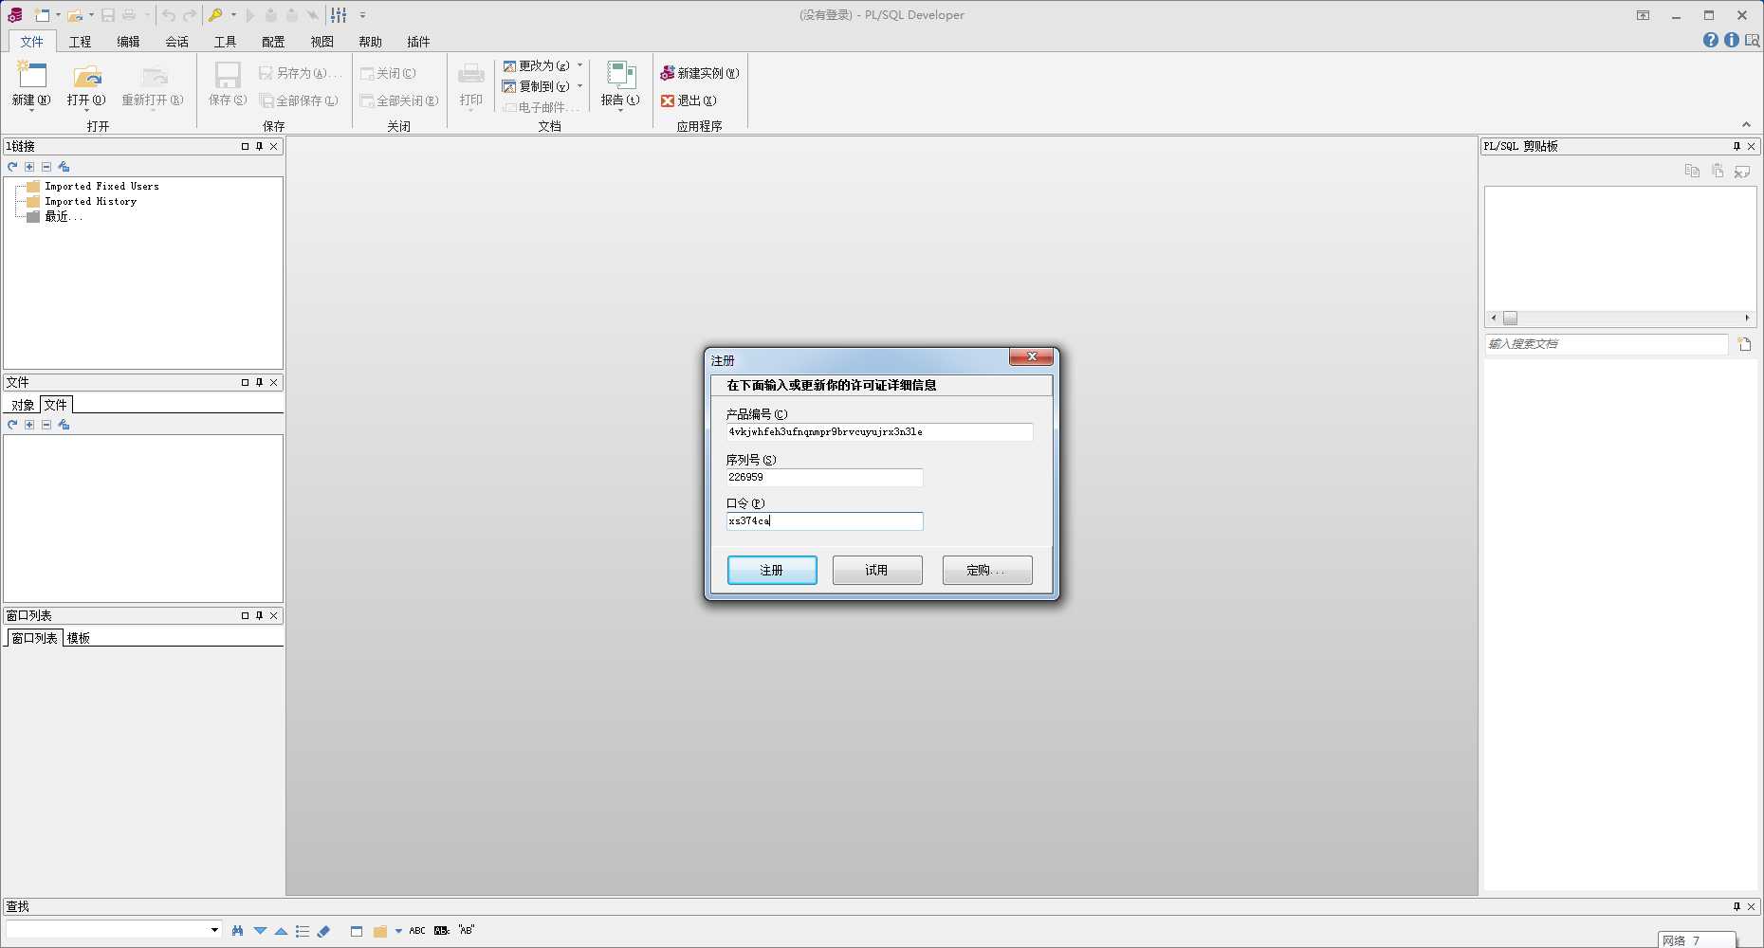The width and height of the screenshot is (1764, 948).
Task: Pin the PL/SQL 剪贴板 panel with pushpin
Action: (x=1736, y=146)
